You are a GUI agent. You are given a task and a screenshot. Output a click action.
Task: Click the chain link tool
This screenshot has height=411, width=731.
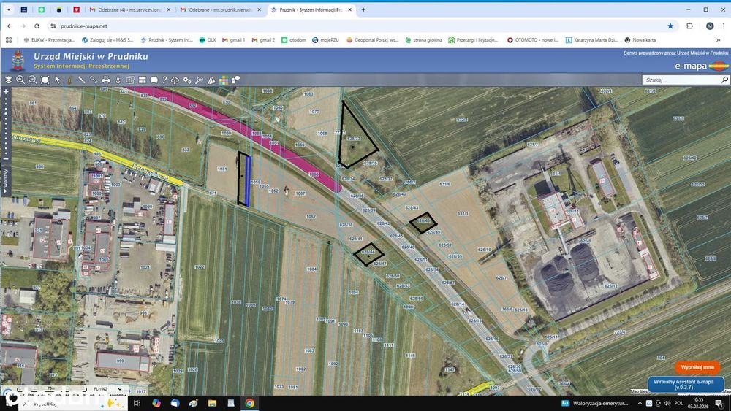pos(94,80)
